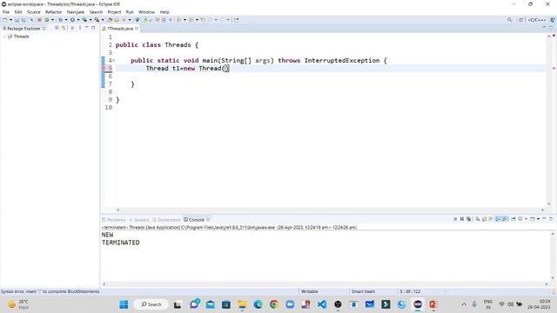Click the Debug bug toolbar icon

[x=60, y=20]
